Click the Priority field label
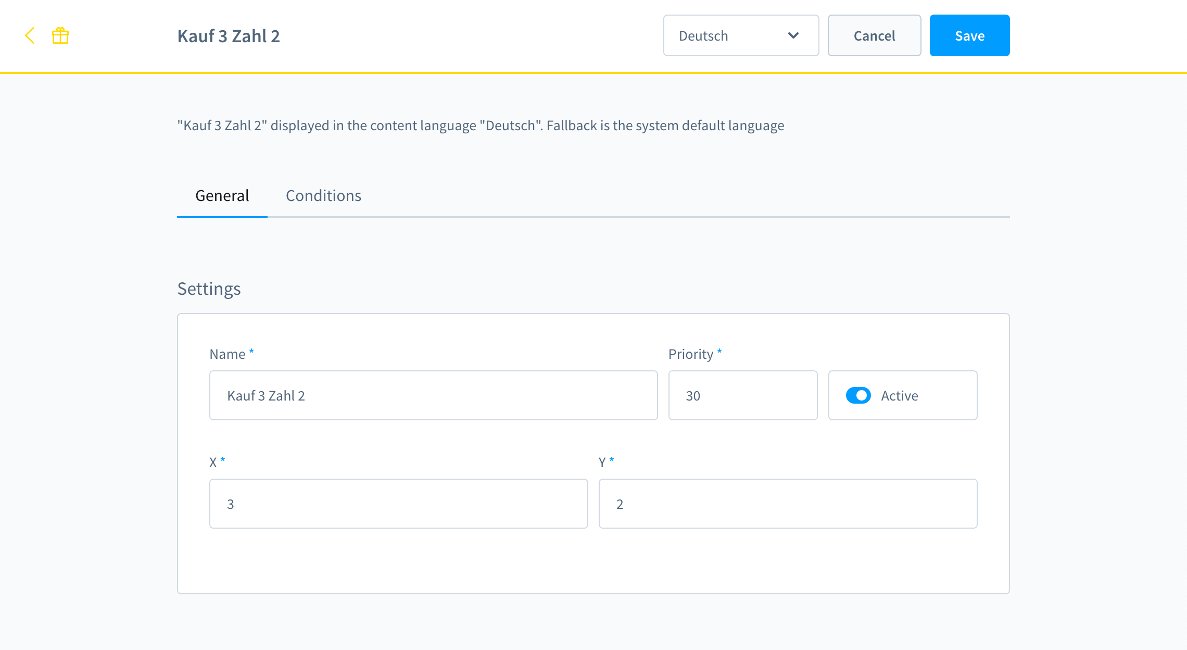This screenshot has height=650, width=1187. [691, 354]
